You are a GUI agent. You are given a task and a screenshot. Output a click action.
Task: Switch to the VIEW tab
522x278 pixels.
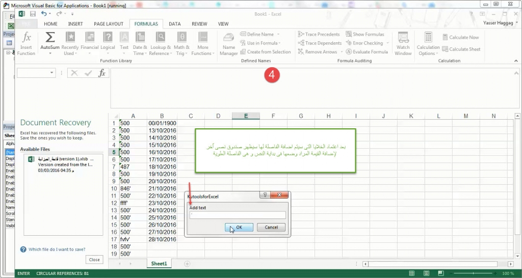[223, 24]
